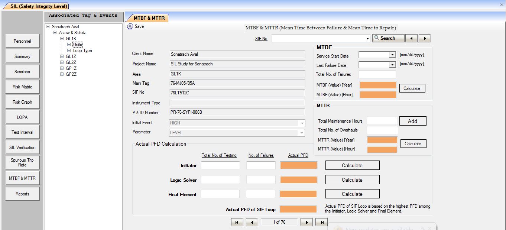Expand the Loop Type tree node
This screenshot has height=230, width=506.
[69, 51]
